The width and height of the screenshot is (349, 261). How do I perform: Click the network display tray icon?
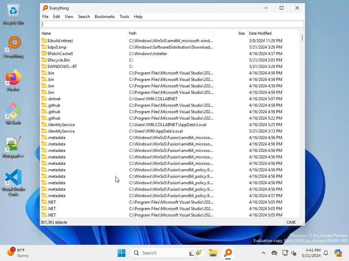pos(285,253)
